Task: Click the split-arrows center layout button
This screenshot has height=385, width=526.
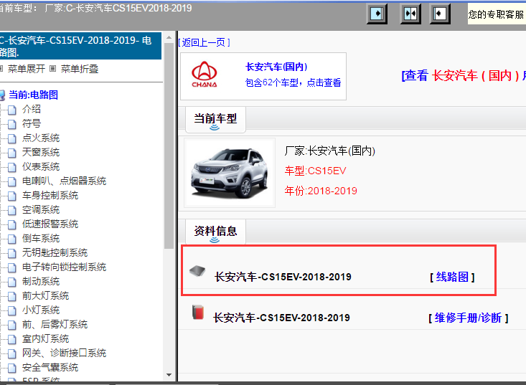Action: 410,14
